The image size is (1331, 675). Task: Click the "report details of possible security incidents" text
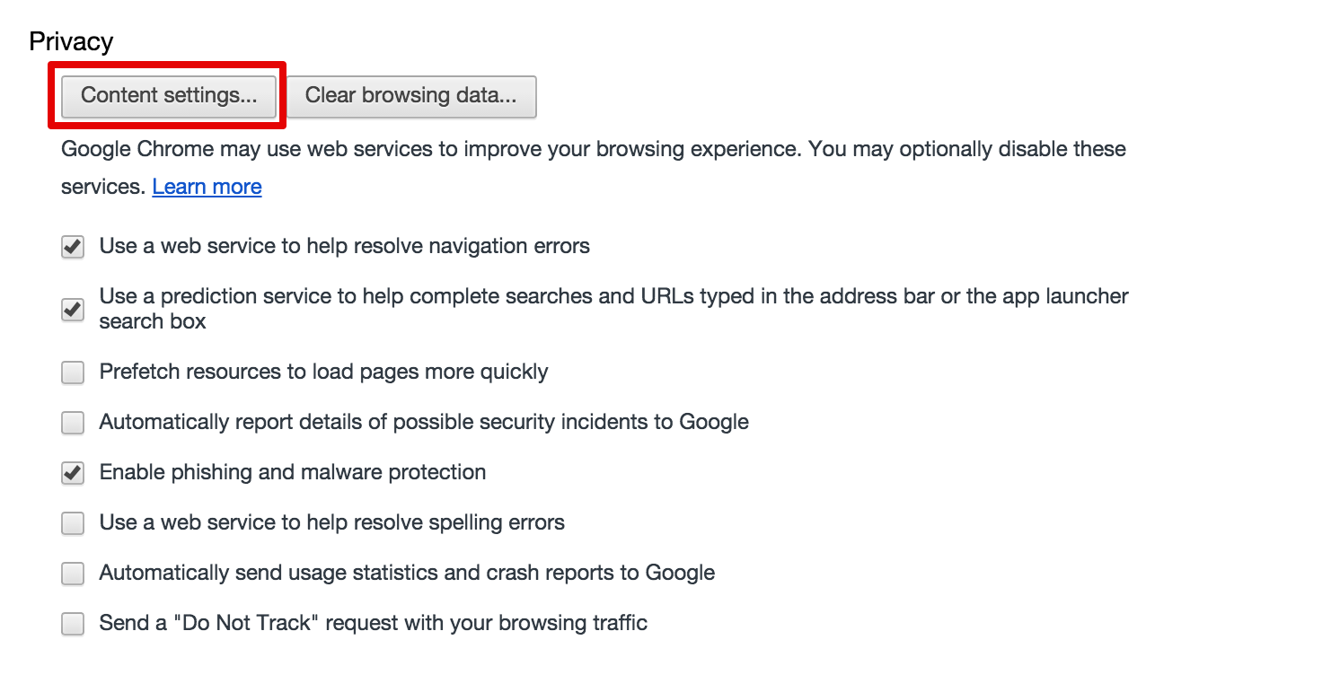tap(424, 422)
